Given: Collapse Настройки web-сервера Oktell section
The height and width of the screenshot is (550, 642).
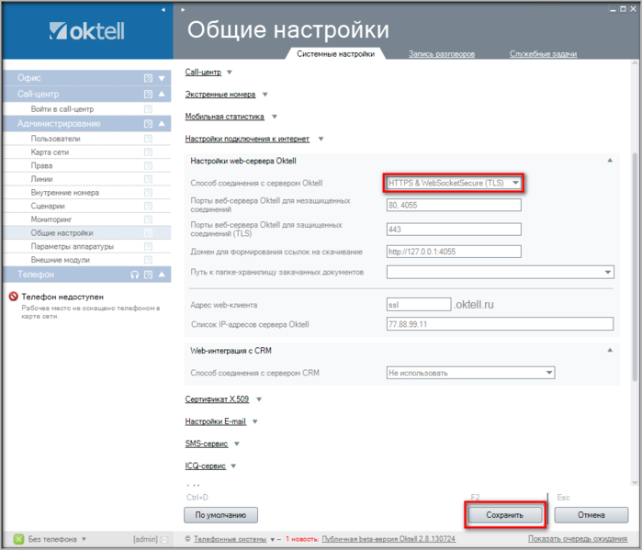Looking at the screenshot, I should point(610,161).
